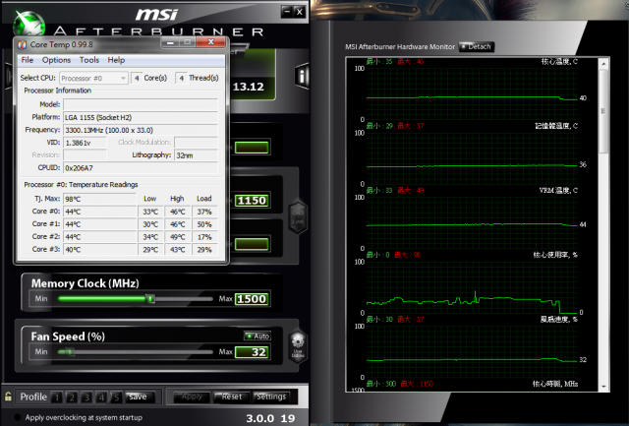Image resolution: width=629 pixels, height=426 pixels.
Task: Click the hardware monitor scrollbar up arrow
Action: click(x=603, y=64)
